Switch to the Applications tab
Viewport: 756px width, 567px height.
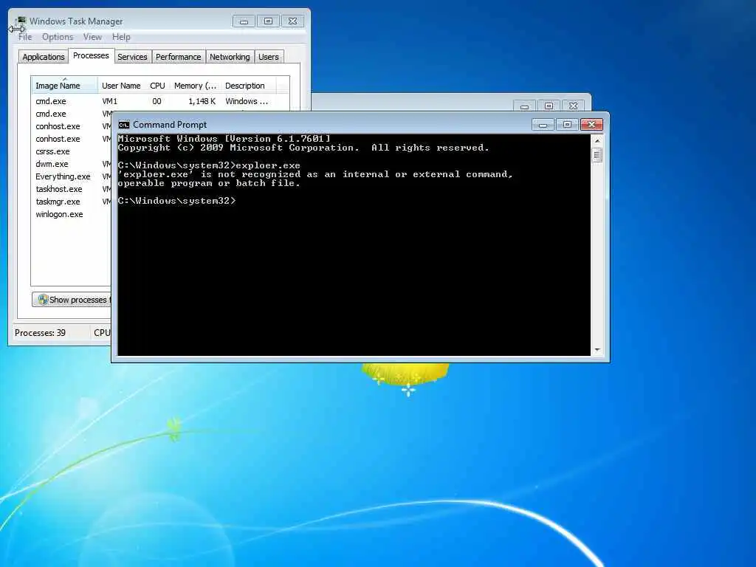[x=44, y=57]
